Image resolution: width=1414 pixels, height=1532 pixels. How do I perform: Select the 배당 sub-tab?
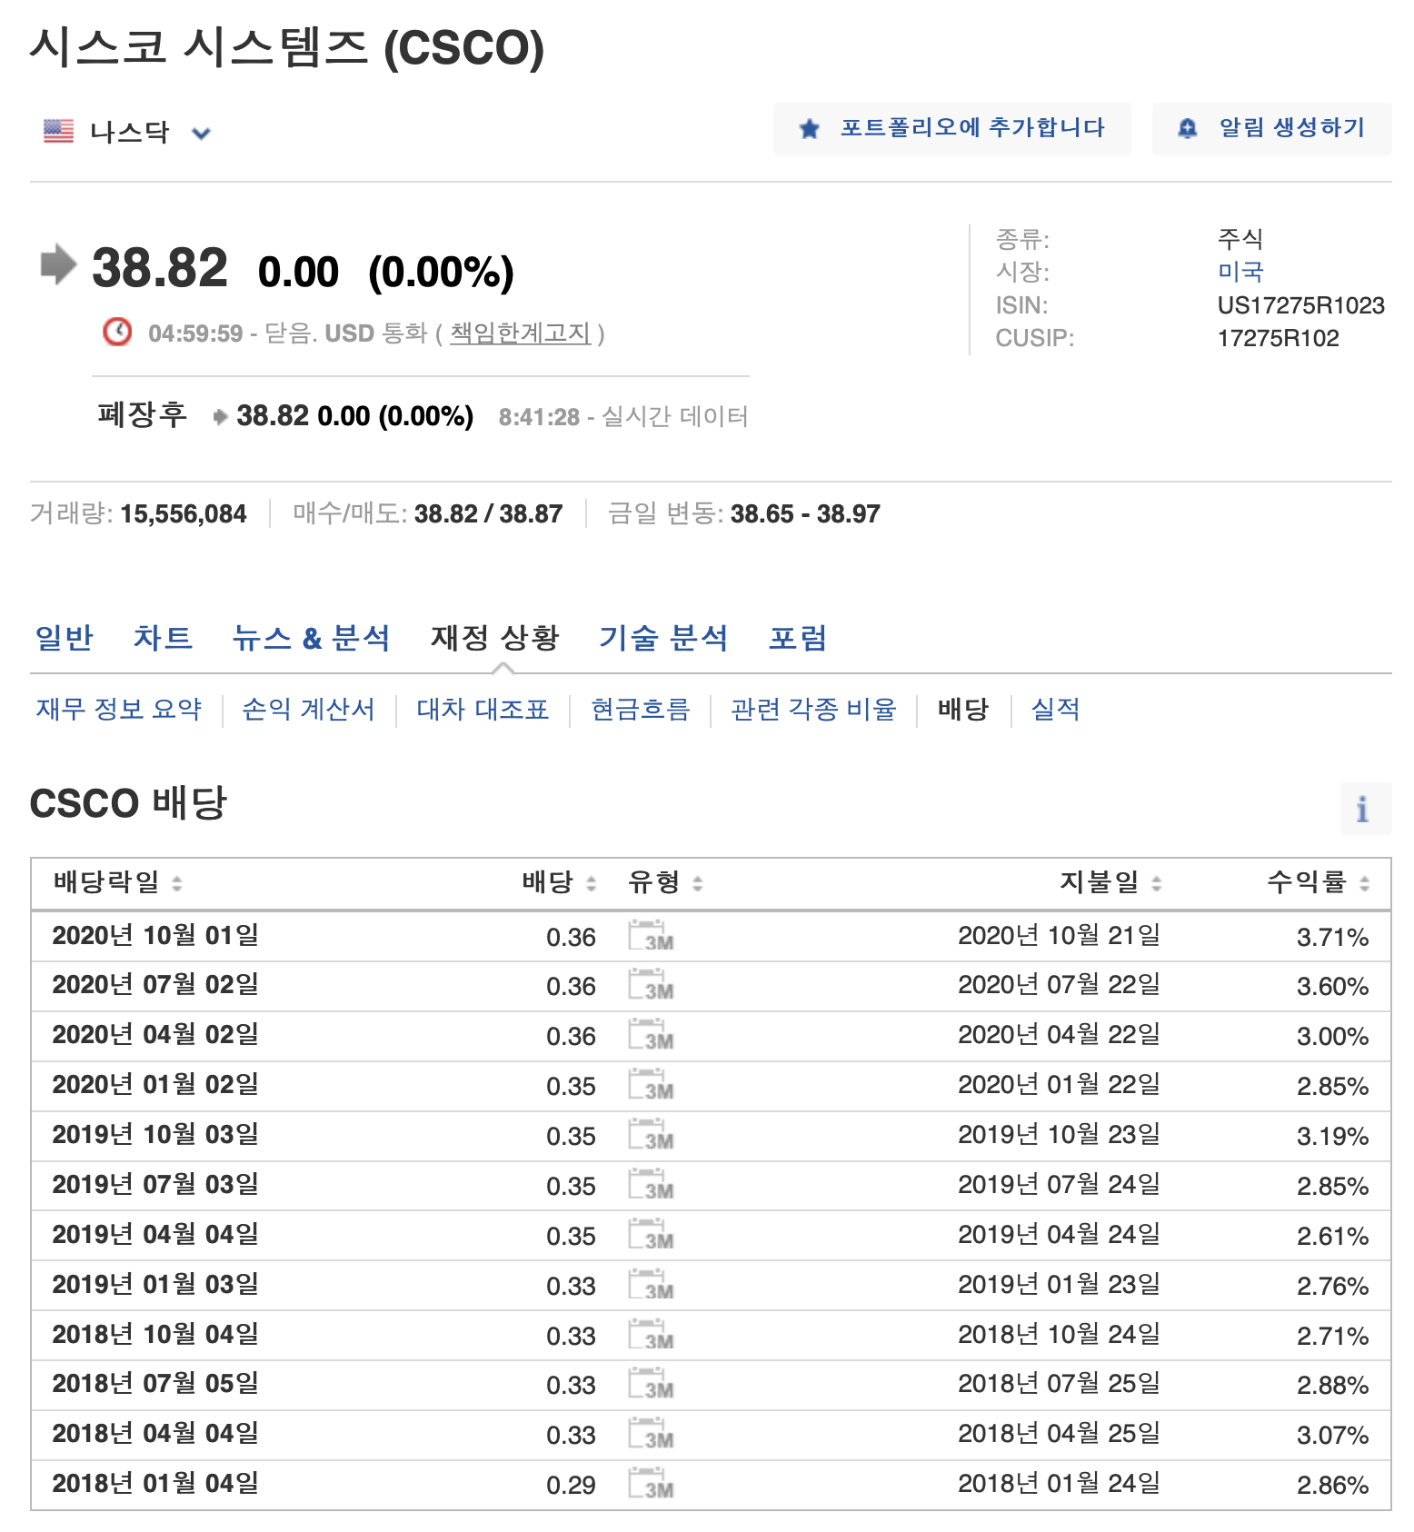coord(963,710)
